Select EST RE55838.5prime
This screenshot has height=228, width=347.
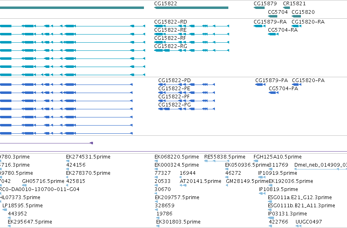pos(225,157)
